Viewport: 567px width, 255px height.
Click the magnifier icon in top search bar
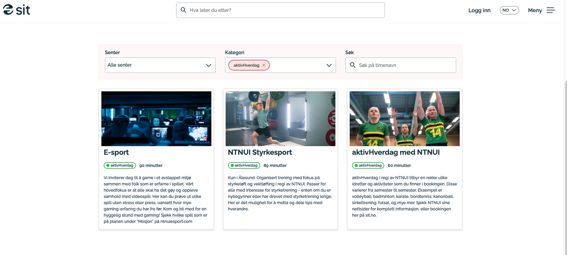pyautogui.click(x=183, y=10)
